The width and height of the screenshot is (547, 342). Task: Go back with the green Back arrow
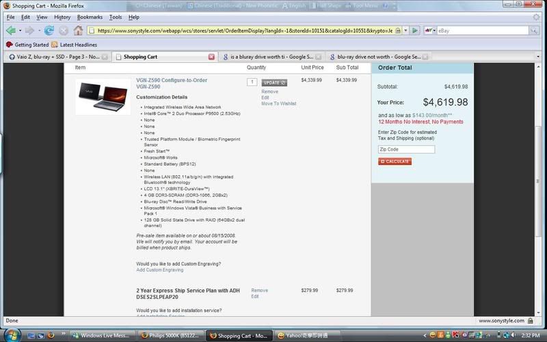click(11, 31)
